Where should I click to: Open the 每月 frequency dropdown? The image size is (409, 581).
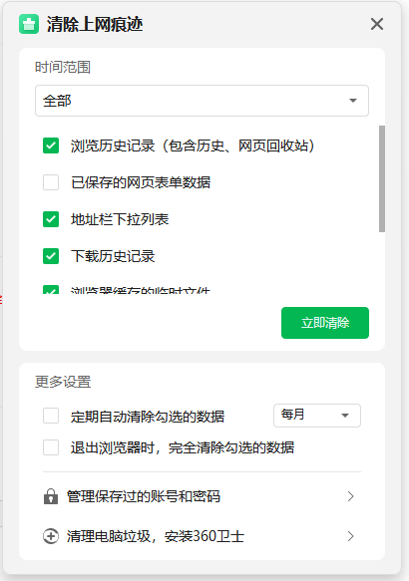click(x=317, y=416)
